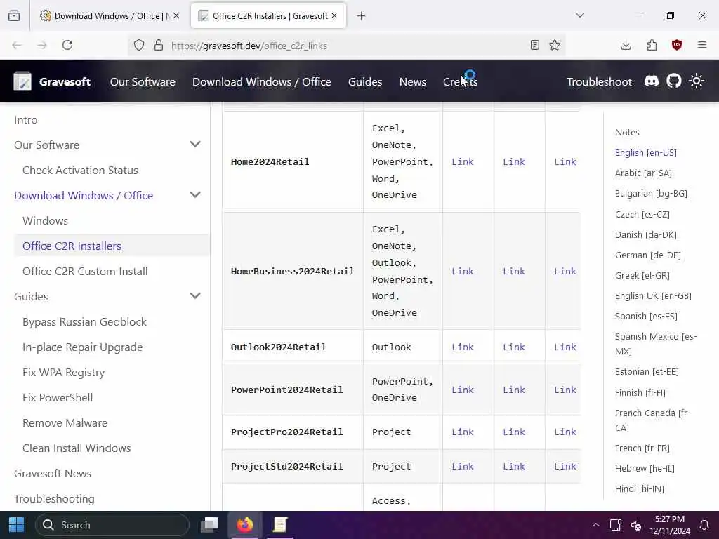Jump to Notes in page outline
Screen dimensions: 719x539
click(x=627, y=132)
